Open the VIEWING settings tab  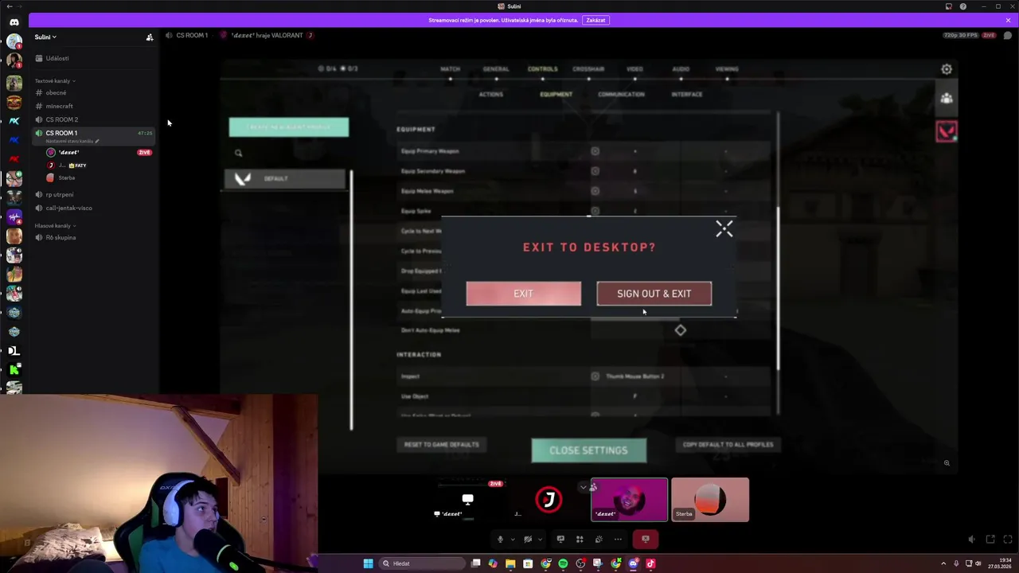point(727,69)
